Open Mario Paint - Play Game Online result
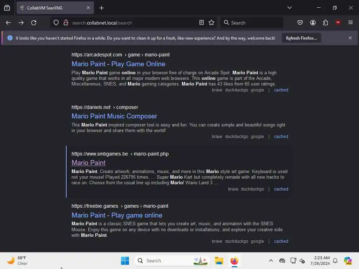 (x=118, y=64)
